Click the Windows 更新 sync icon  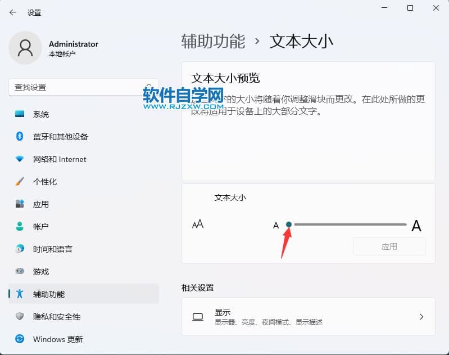pyautogui.click(x=20, y=339)
